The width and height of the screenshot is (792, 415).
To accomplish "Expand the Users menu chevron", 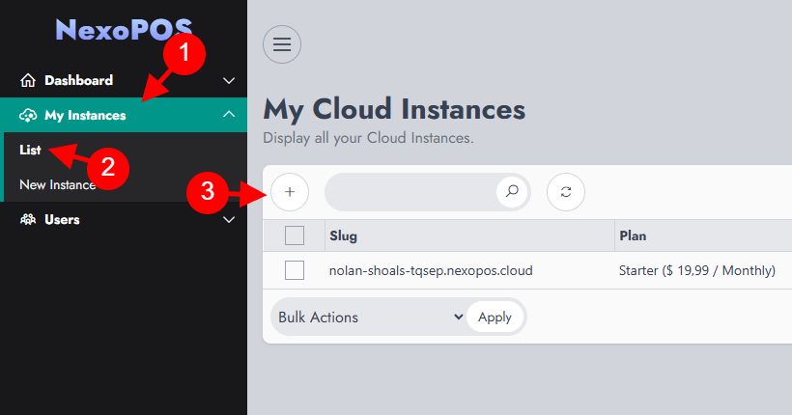I will point(229,220).
